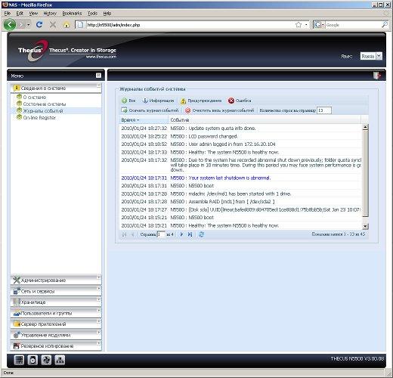The width and height of the screenshot is (393, 378).
Task: Click log scrollbar up arrow
Action: coord(365,127)
